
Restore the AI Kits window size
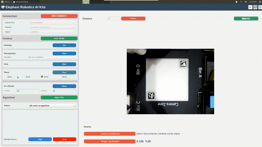[x=255, y=7]
